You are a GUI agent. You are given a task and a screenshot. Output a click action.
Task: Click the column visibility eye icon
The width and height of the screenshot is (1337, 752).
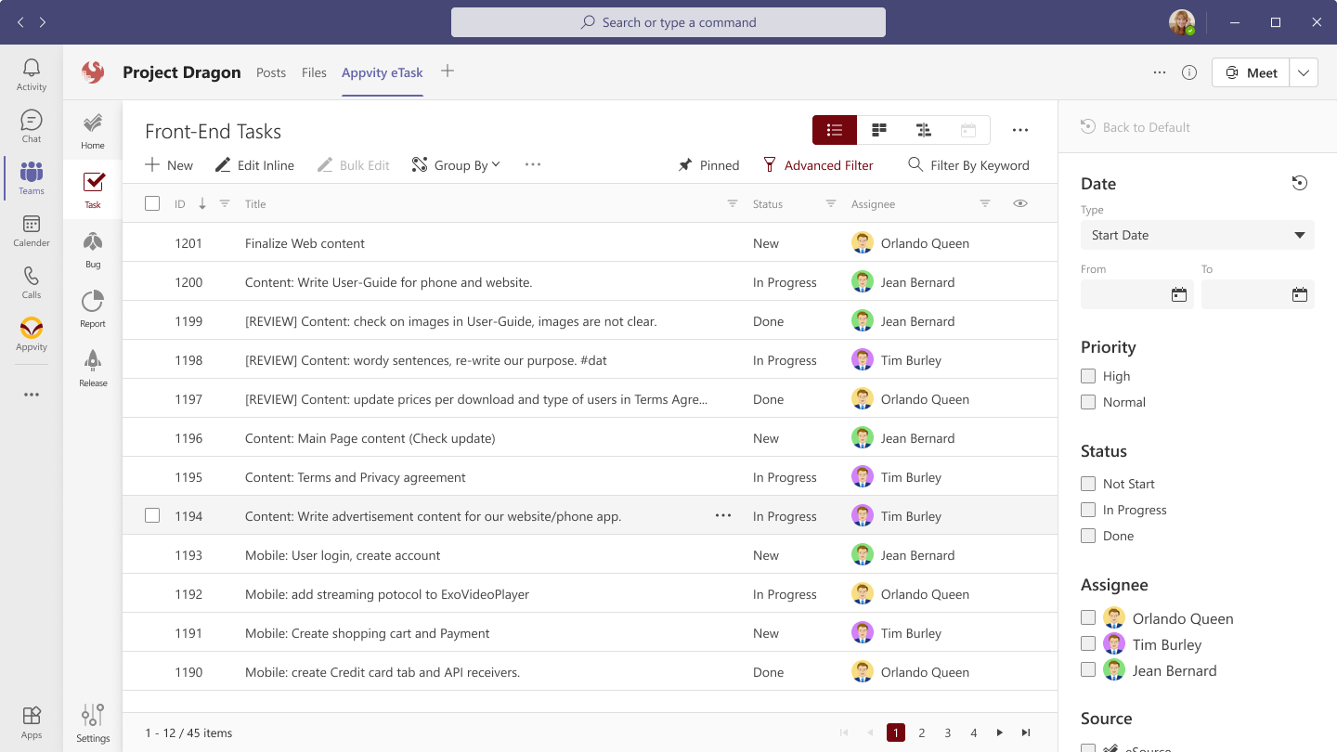tap(1019, 203)
